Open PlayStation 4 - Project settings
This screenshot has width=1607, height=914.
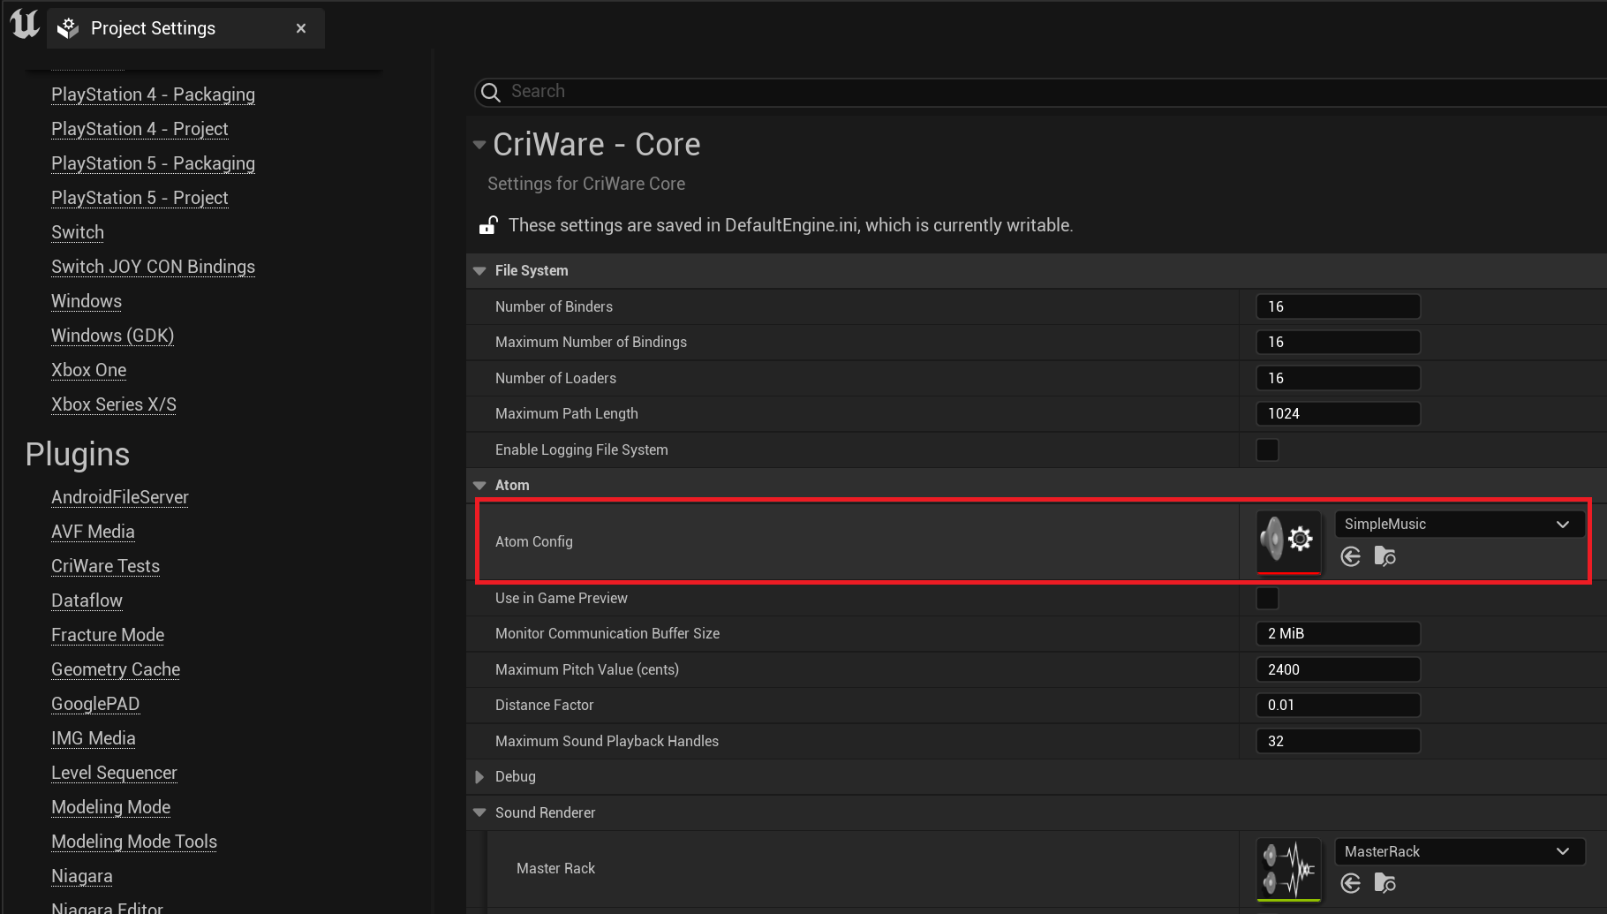[140, 129]
